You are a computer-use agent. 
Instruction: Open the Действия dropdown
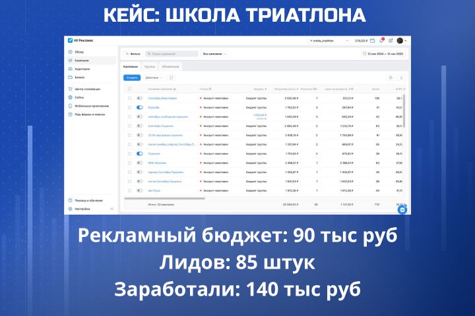[x=154, y=78]
